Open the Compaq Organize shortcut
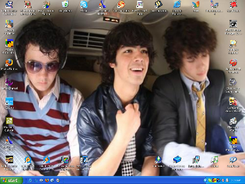245x184 pixels. point(9,24)
